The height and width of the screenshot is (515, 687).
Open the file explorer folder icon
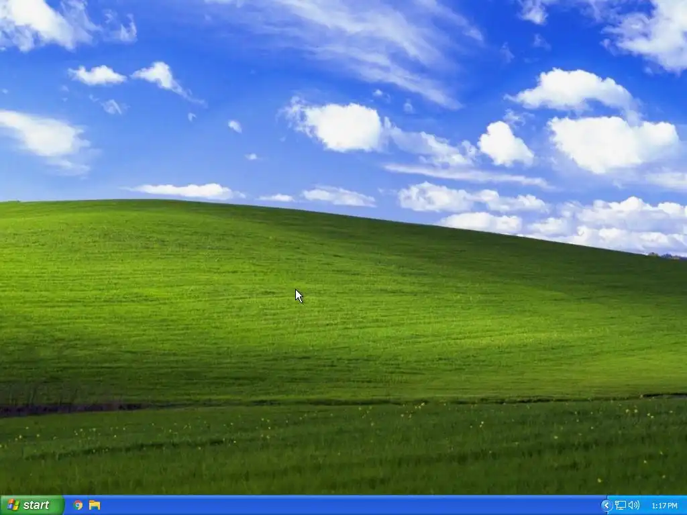tap(95, 505)
